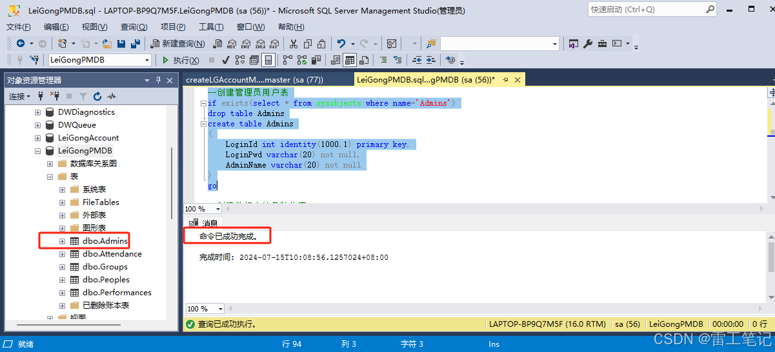Toggle Results to Text
The height and width of the screenshot is (352, 775).
(x=336, y=60)
